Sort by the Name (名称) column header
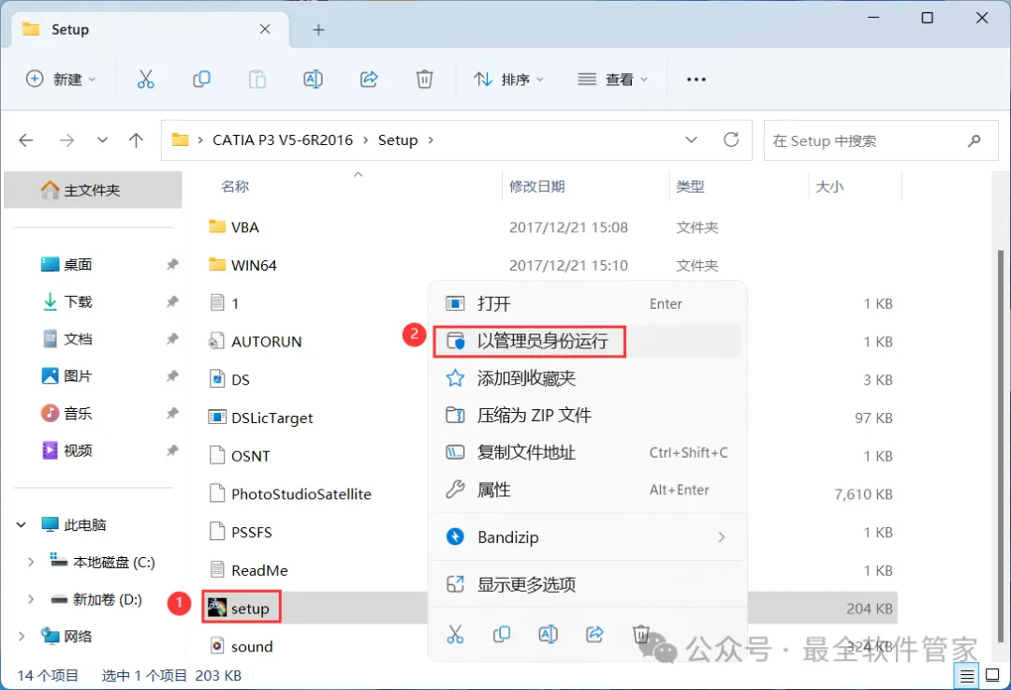 tap(235, 186)
